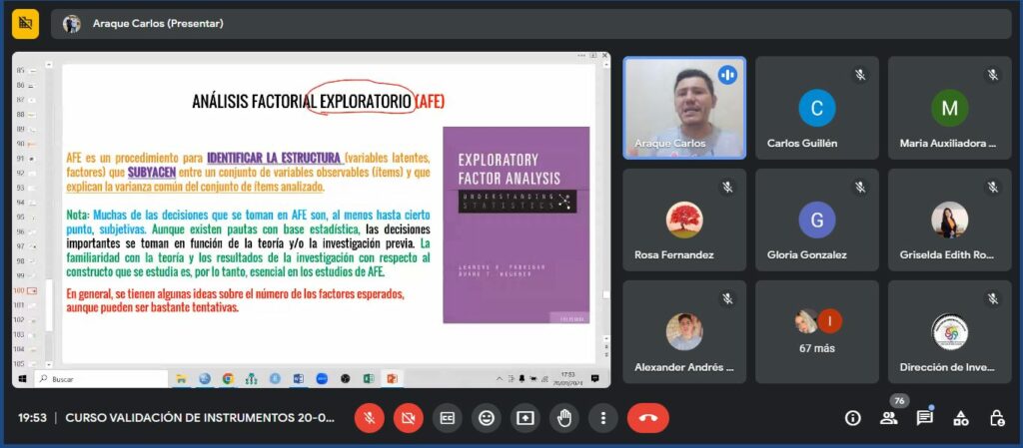Toggle the raise hand button
This screenshot has height=448, width=1023.
click(x=564, y=418)
